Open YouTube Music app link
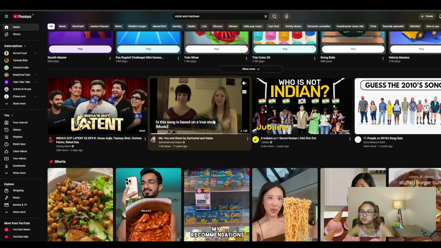This screenshot has height=248, width=441. point(21,229)
